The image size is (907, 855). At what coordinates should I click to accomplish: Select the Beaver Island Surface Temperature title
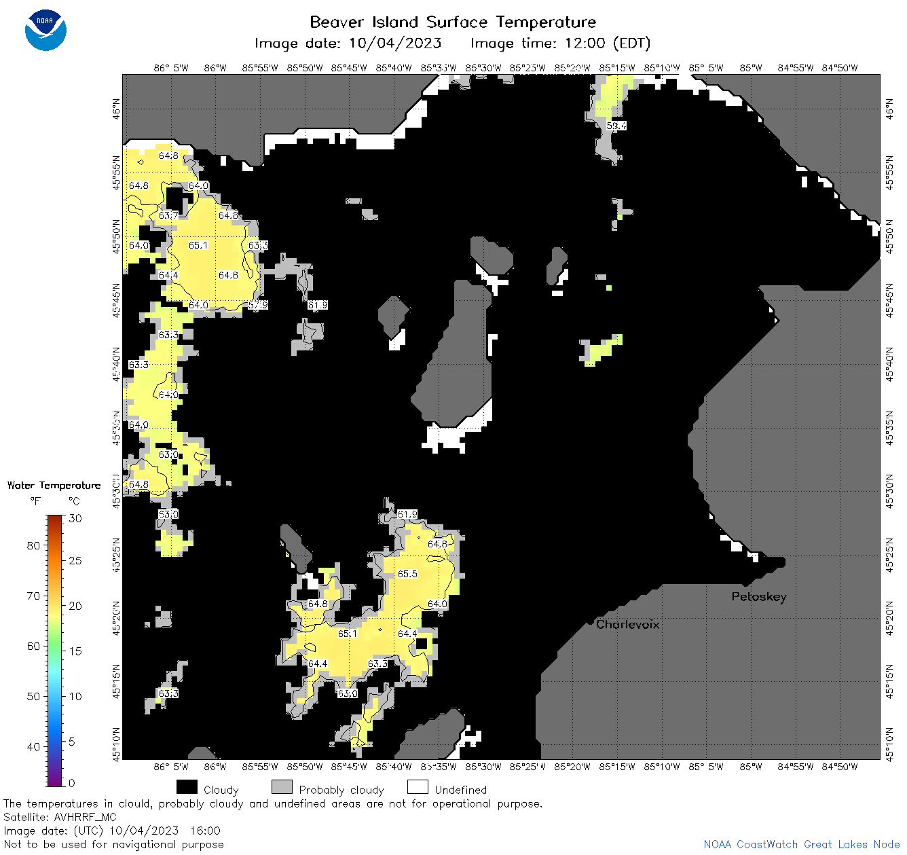pyautogui.click(x=453, y=22)
